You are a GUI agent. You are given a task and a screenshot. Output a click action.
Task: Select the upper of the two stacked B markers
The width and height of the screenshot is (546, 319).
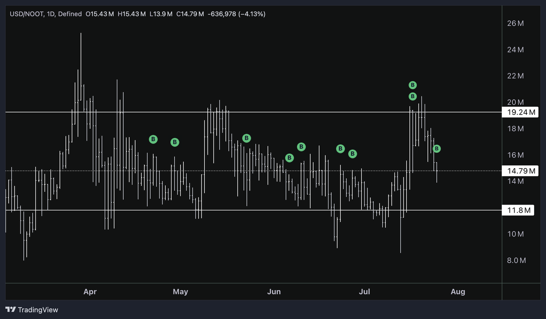pos(413,85)
